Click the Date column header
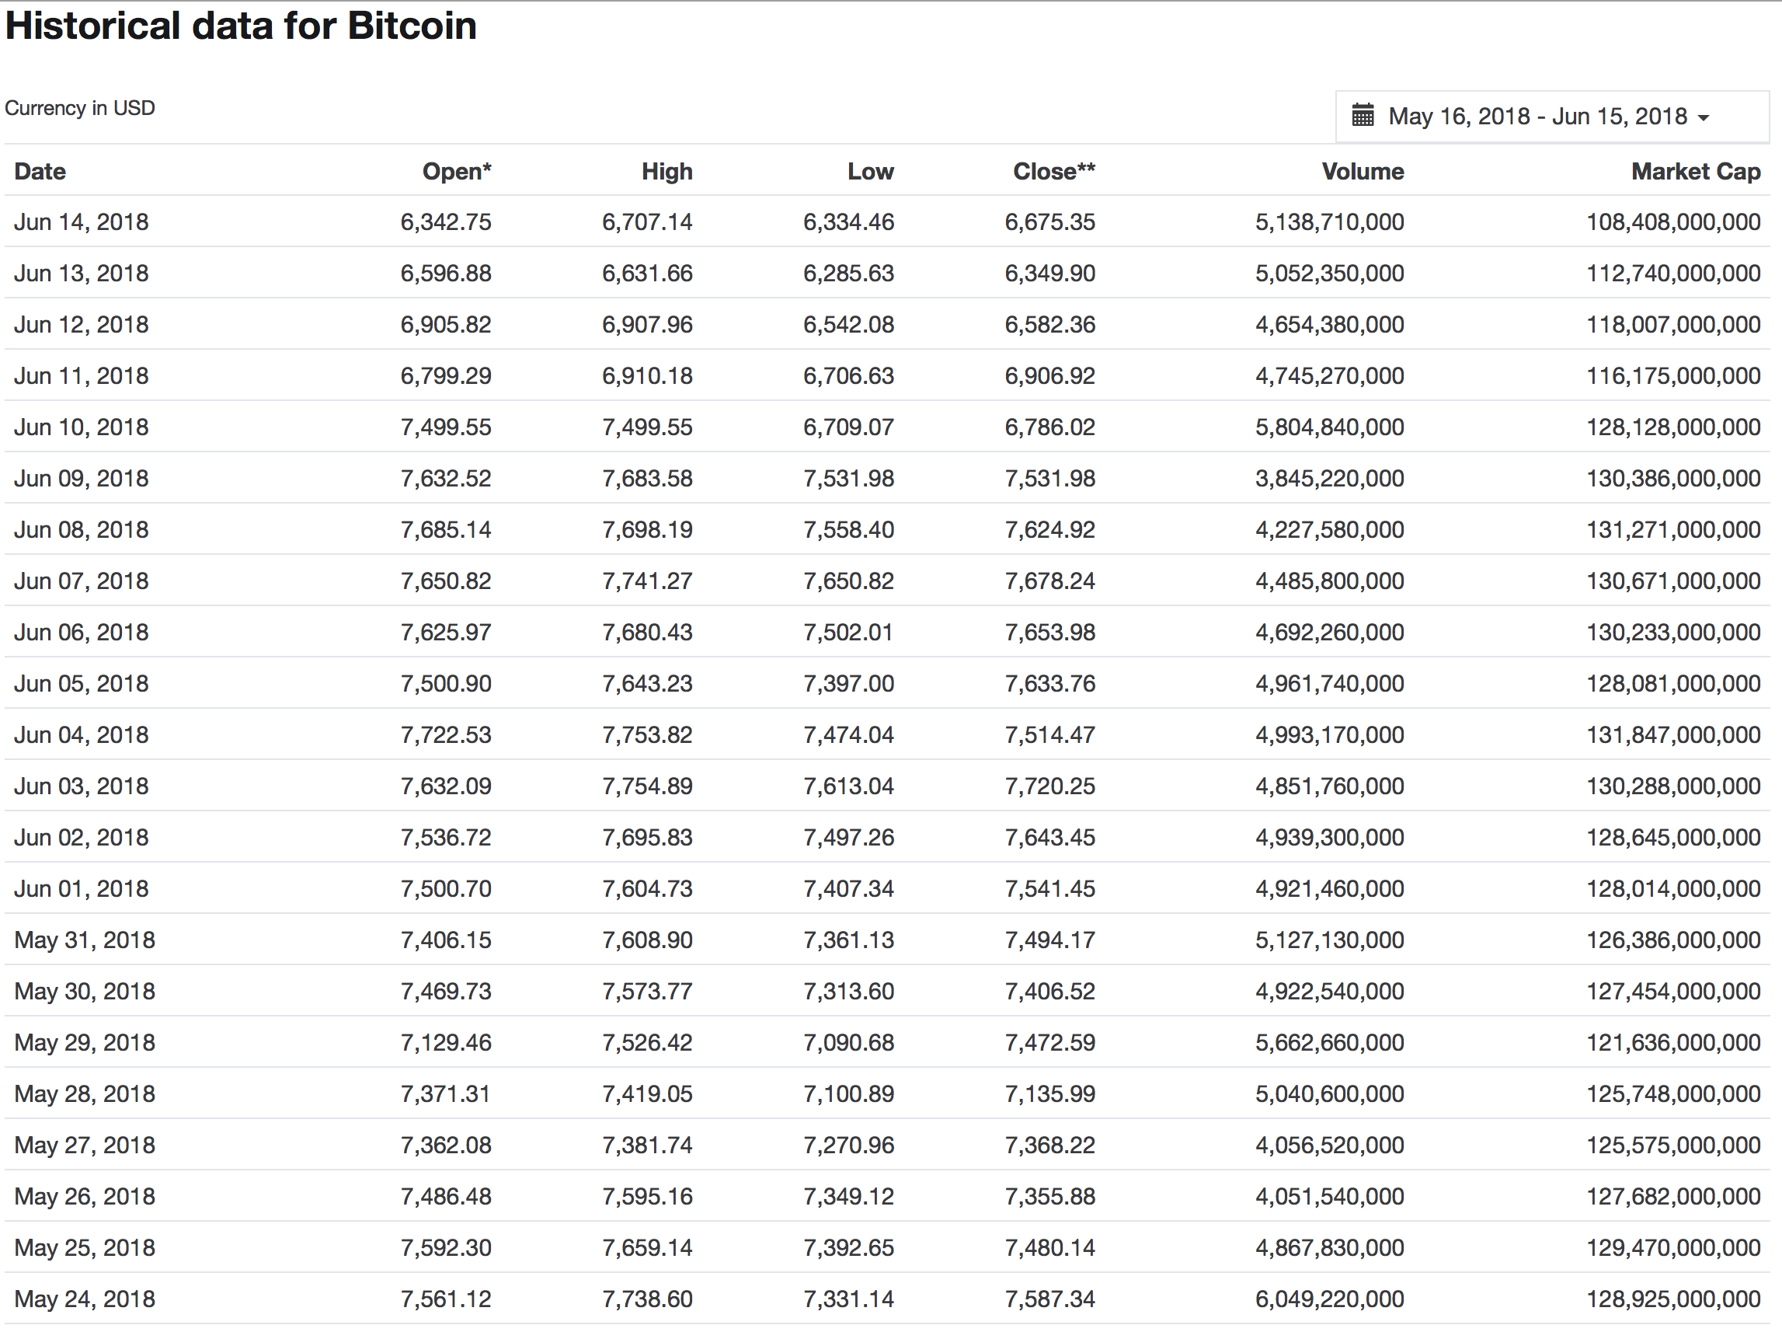Screen dimensions: 1782x1332 (40, 171)
